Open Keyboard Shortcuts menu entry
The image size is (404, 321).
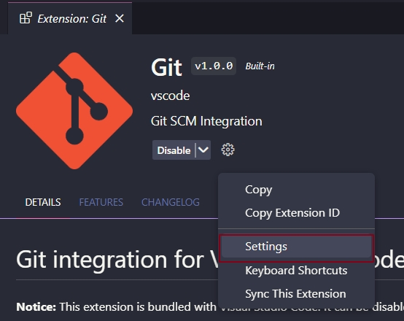point(296,271)
